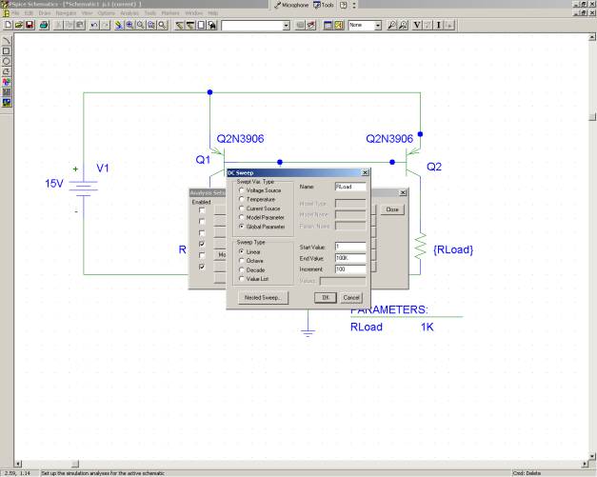The height and width of the screenshot is (477, 597).
Task: Click the Undo arrow icon
Action: tap(92, 24)
